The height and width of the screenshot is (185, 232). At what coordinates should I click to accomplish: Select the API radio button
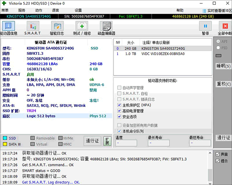(219, 41)
